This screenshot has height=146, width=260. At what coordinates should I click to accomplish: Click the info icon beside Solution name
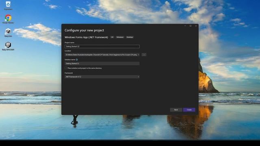point(77,60)
